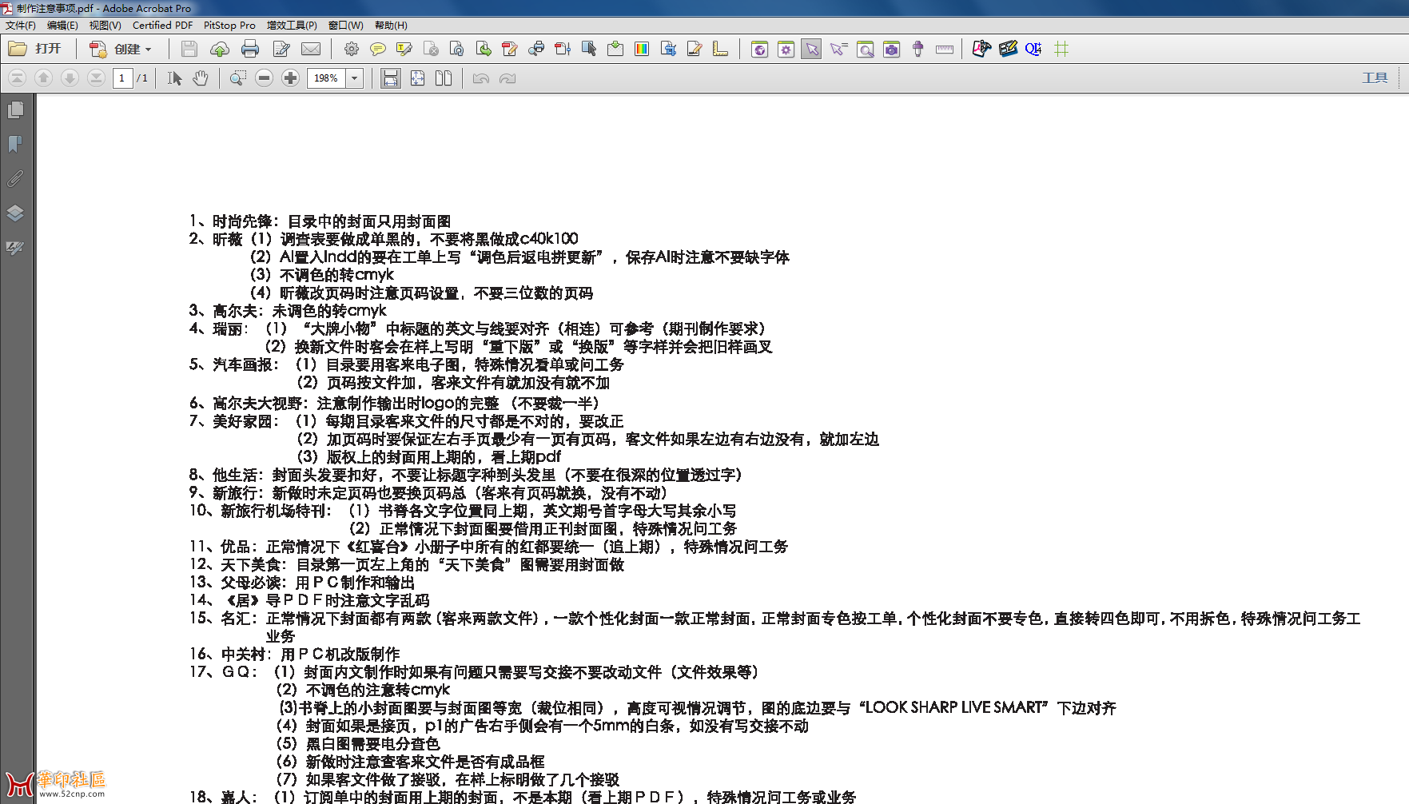Open PitStop action list gear icon
Screen dimensions: 1409x804
point(786,49)
